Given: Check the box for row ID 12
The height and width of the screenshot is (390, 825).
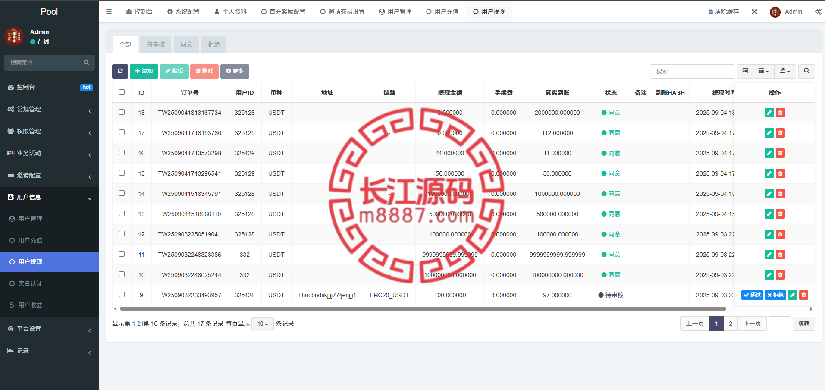Looking at the screenshot, I should pyautogui.click(x=122, y=234).
